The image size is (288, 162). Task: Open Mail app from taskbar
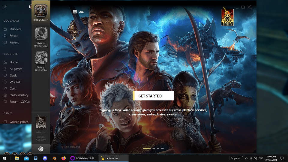pos(26,158)
